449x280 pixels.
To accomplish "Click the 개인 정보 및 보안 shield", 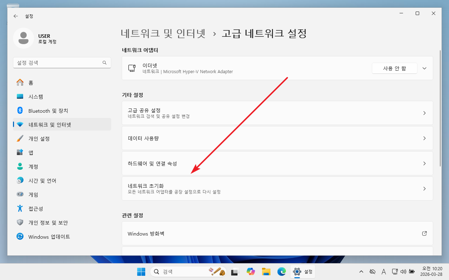I will 20,223.
